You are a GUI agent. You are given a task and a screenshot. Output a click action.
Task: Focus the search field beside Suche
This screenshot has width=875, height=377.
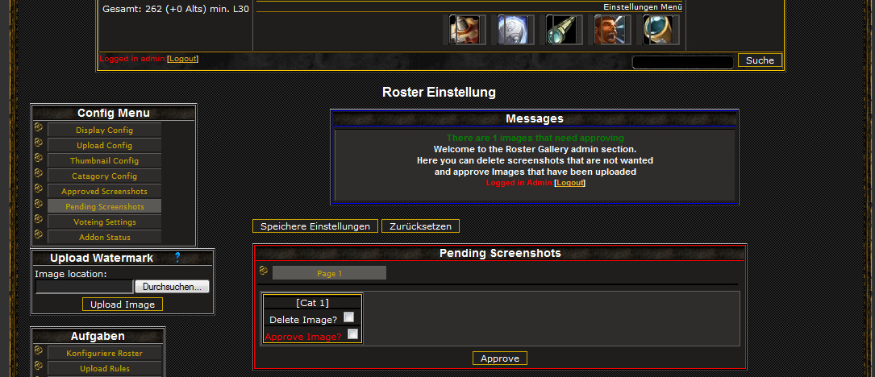click(x=682, y=61)
